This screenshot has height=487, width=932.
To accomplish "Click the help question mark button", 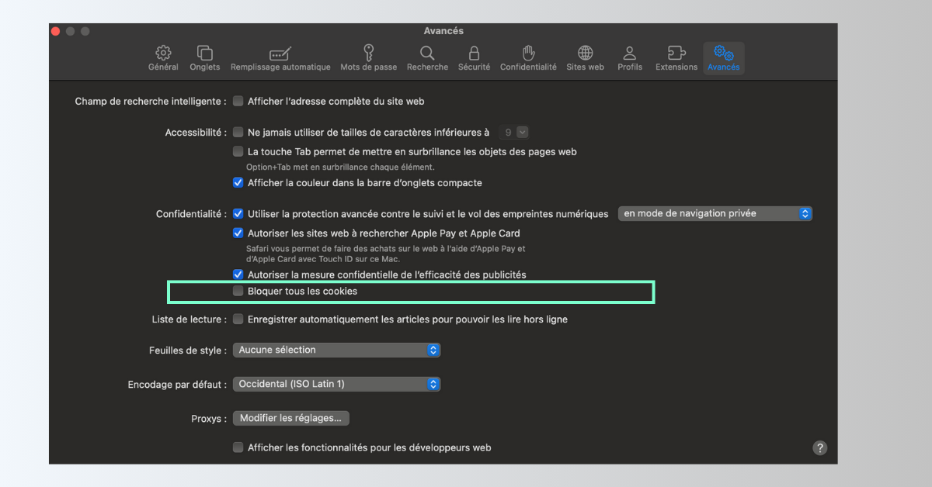I will tap(819, 447).
